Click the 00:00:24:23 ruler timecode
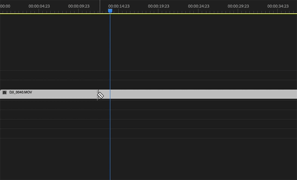Viewport: 297px width, 180px height. 199,6
